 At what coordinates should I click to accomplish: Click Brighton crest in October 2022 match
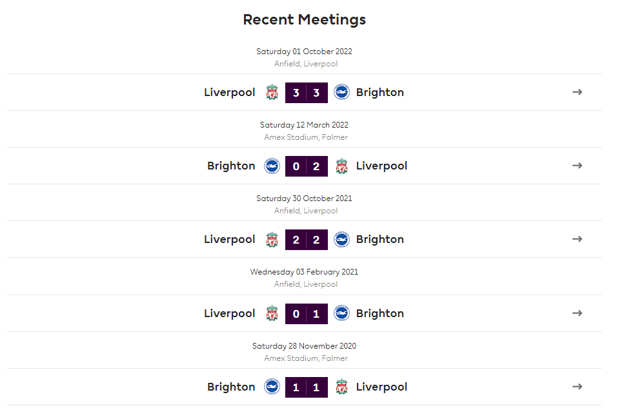tap(341, 92)
